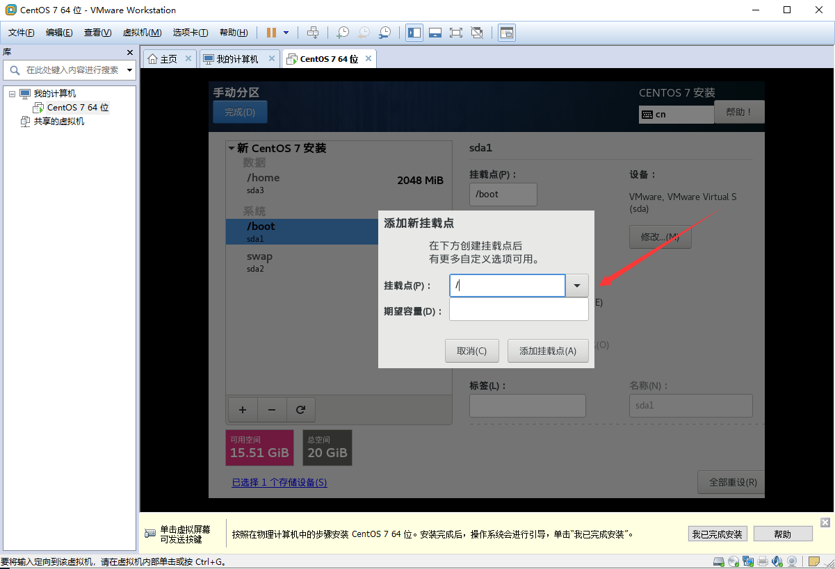Open the mount point dropdown arrow
This screenshot has height=569, width=835.
click(x=577, y=286)
